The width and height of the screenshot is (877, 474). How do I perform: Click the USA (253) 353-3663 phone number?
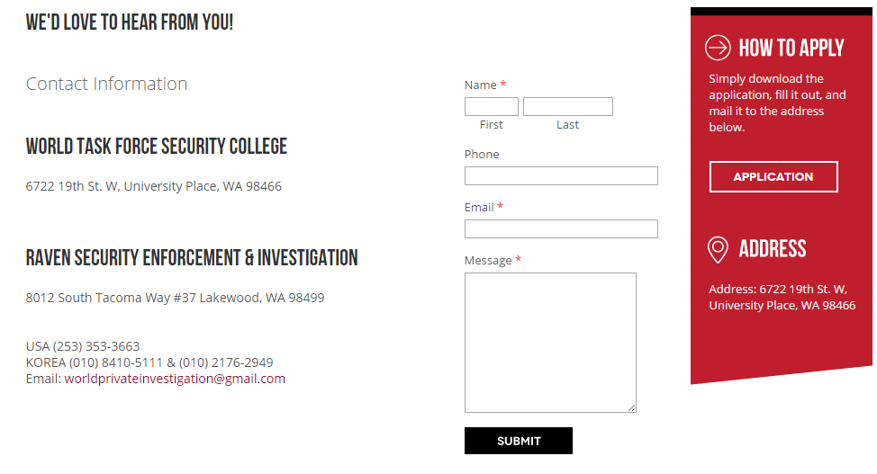83,346
